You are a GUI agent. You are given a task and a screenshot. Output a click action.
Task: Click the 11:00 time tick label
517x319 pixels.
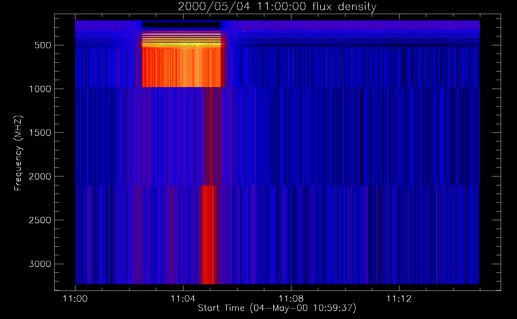[x=75, y=299]
